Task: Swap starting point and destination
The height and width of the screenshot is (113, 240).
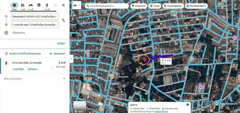Action: point(63,20)
